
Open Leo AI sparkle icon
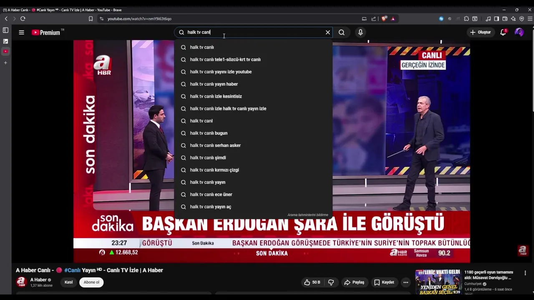click(513, 19)
